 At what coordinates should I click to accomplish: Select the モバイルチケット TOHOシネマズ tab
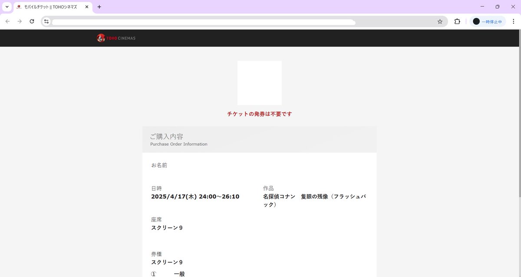pos(53,7)
